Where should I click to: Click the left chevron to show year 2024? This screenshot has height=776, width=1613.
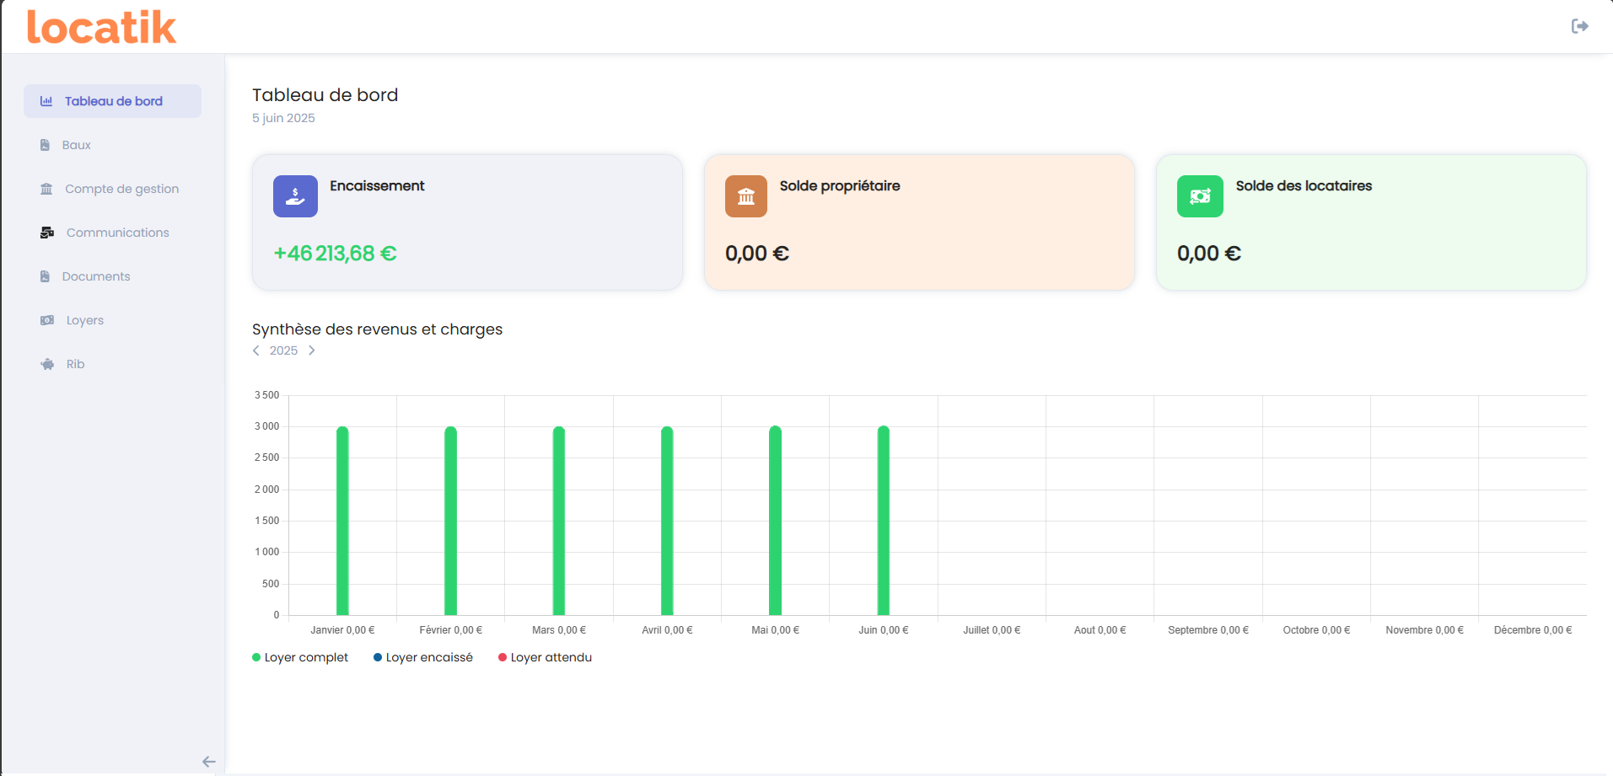coord(255,351)
